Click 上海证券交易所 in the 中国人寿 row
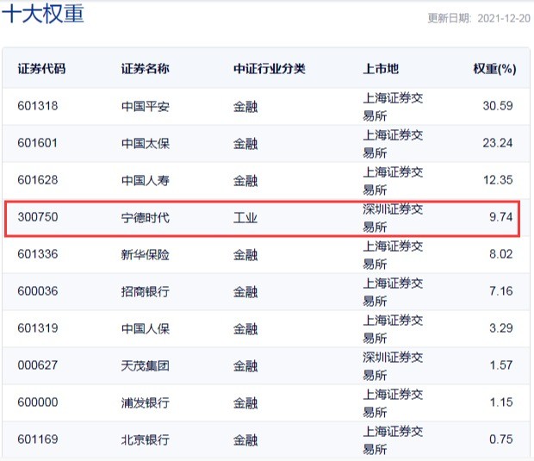Image resolution: width=534 pixels, height=461 pixels. click(393, 181)
